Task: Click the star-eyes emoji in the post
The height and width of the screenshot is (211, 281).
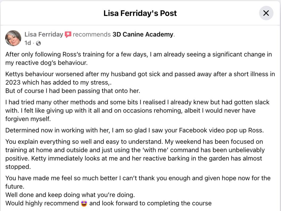Action: pos(84,204)
